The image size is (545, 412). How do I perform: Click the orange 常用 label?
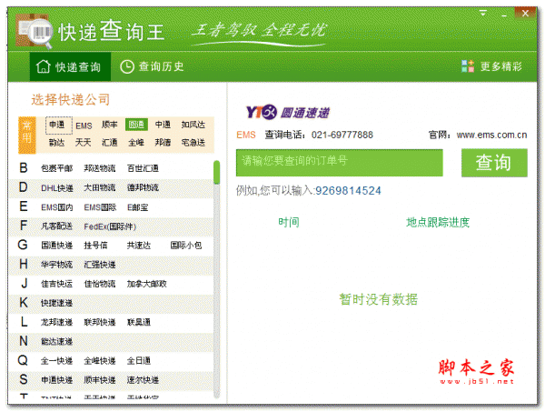point(27,135)
